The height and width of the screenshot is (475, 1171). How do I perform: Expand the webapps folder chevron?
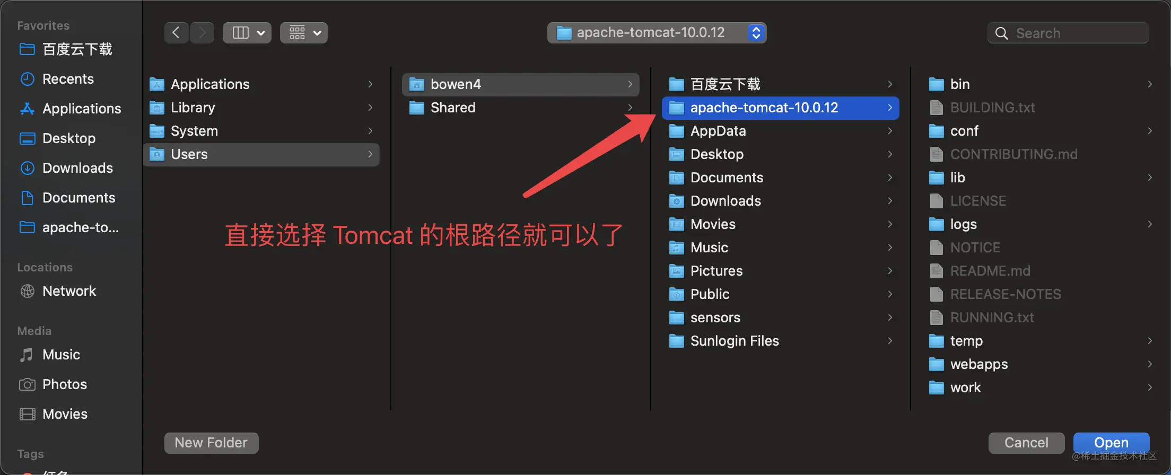(x=1150, y=364)
